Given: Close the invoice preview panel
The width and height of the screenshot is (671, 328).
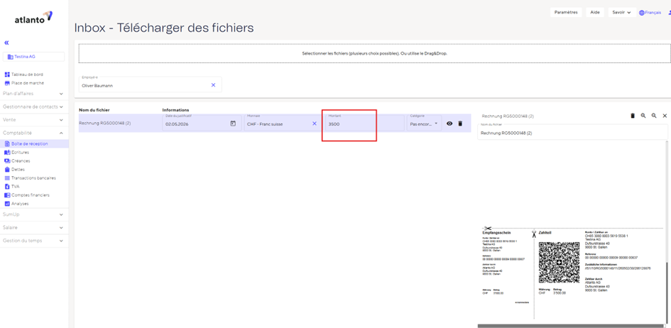Looking at the screenshot, I should coord(665,116).
